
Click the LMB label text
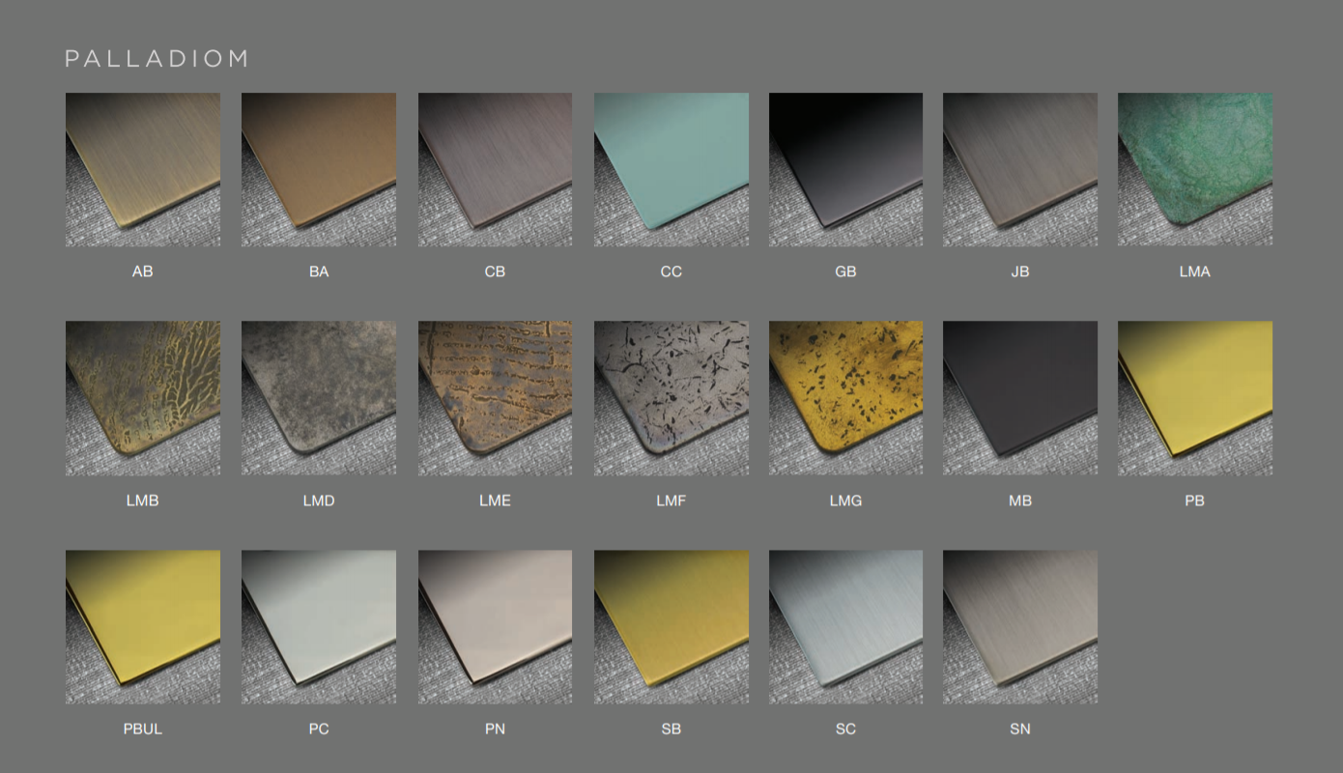(x=143, y=501)
